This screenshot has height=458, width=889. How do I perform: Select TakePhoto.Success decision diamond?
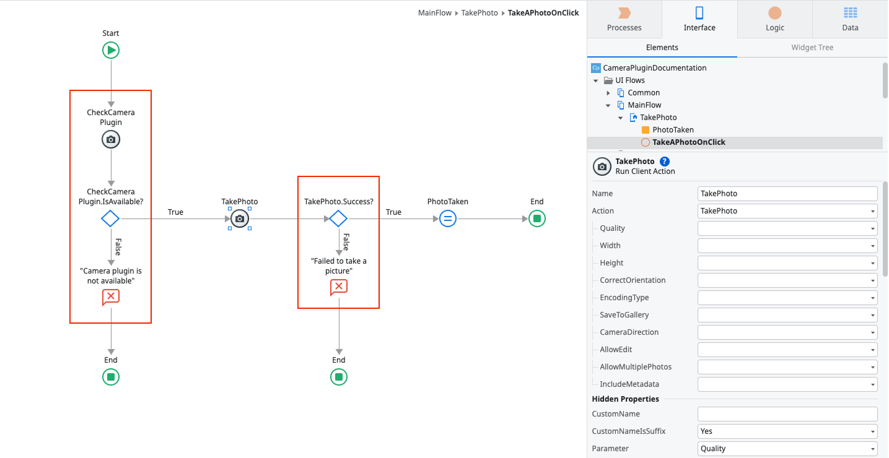click(x=338, y=218)
